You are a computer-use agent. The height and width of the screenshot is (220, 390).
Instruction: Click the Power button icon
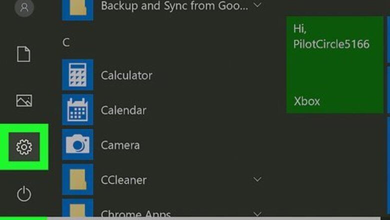coord(24,194)
